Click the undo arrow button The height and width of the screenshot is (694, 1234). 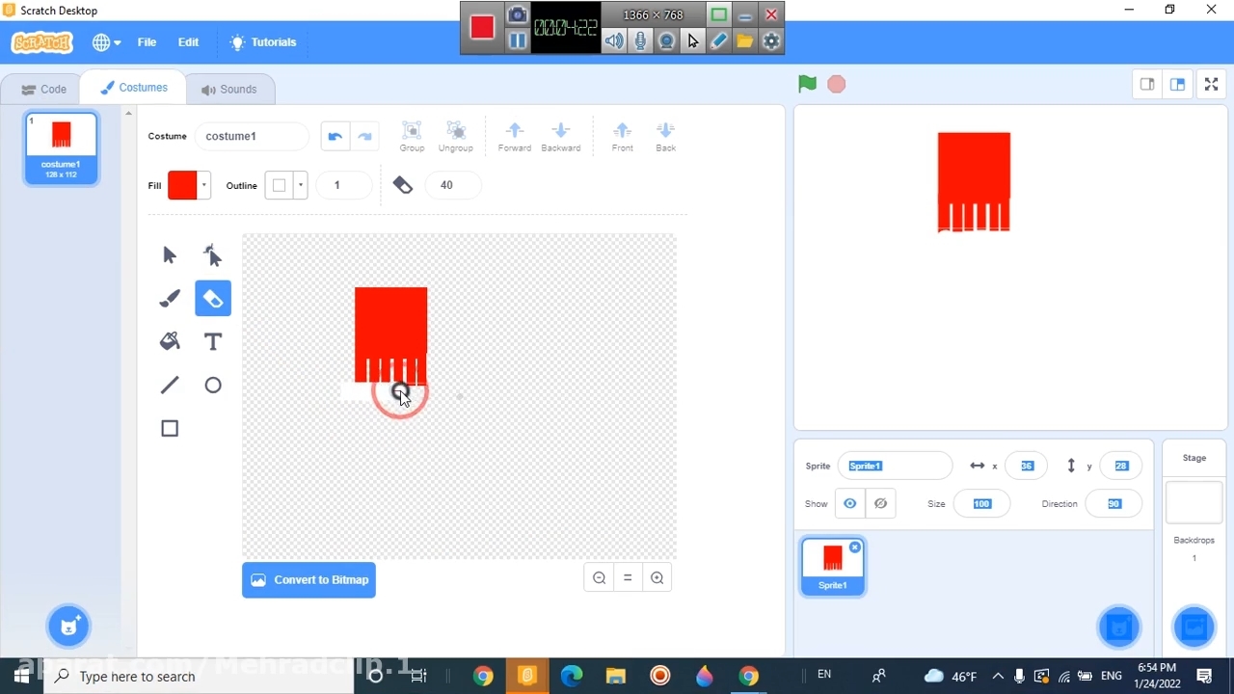(335, 136)
